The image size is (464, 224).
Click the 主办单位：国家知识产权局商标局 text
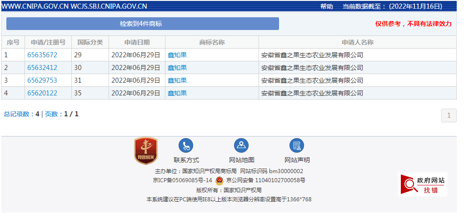[x=195, y=171]
